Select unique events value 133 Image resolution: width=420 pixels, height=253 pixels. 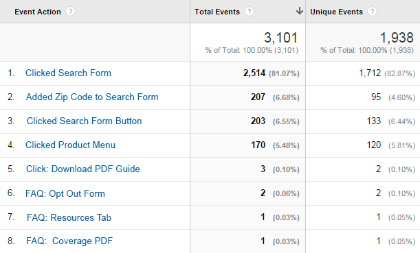click(374, 121)
